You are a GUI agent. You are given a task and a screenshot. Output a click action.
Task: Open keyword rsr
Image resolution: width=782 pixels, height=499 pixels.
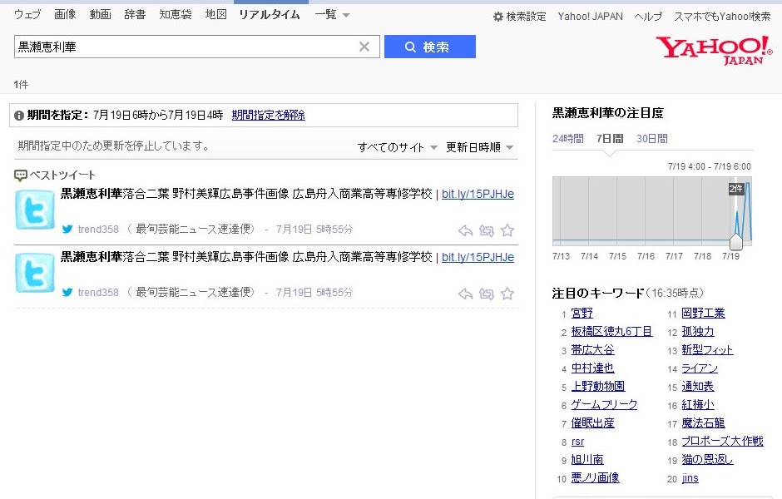tap(577, 442)
